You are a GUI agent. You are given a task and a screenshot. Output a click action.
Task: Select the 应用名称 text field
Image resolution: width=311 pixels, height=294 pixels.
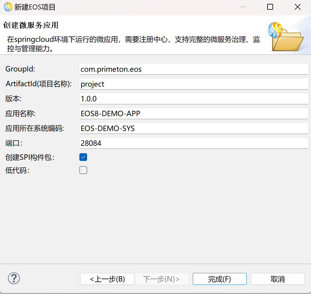click(x=194, y=114)
